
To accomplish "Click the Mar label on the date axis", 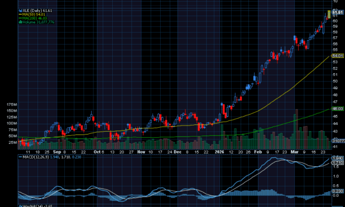I will click(294, 152).
